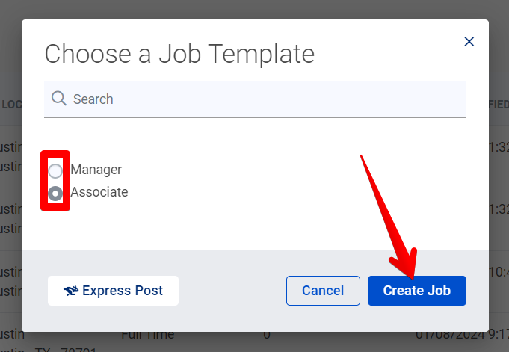
Task: Select the Manager radio button
Action: pos(55,171)
